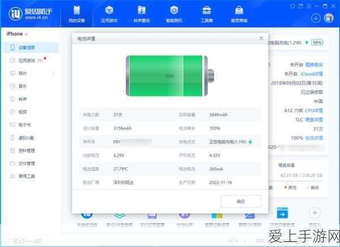This screenshot has width=340, height=247.
Task: Click the icon beside 常用工具
Action: [12, 176]
